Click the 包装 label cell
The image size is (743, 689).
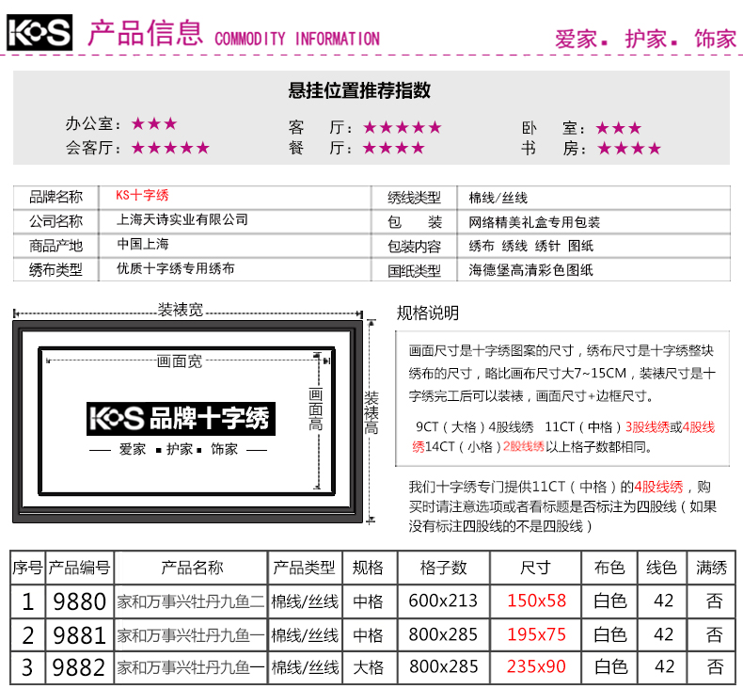pos(414,222)
